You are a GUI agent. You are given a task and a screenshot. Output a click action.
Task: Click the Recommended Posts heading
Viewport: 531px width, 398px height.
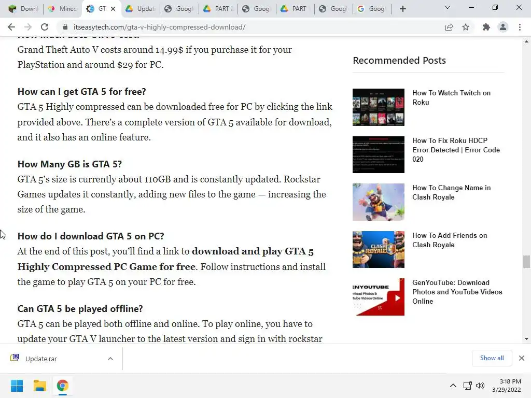399,60
